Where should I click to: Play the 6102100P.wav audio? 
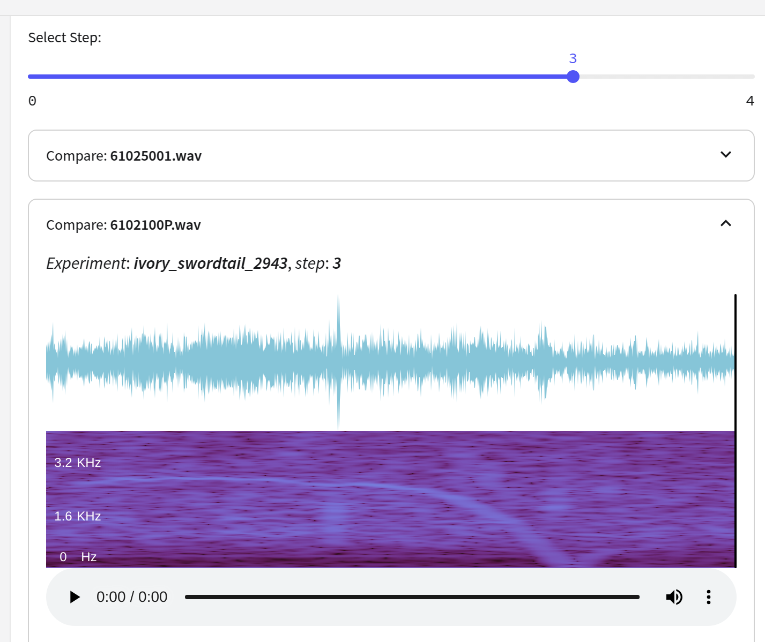click(75, 597)
